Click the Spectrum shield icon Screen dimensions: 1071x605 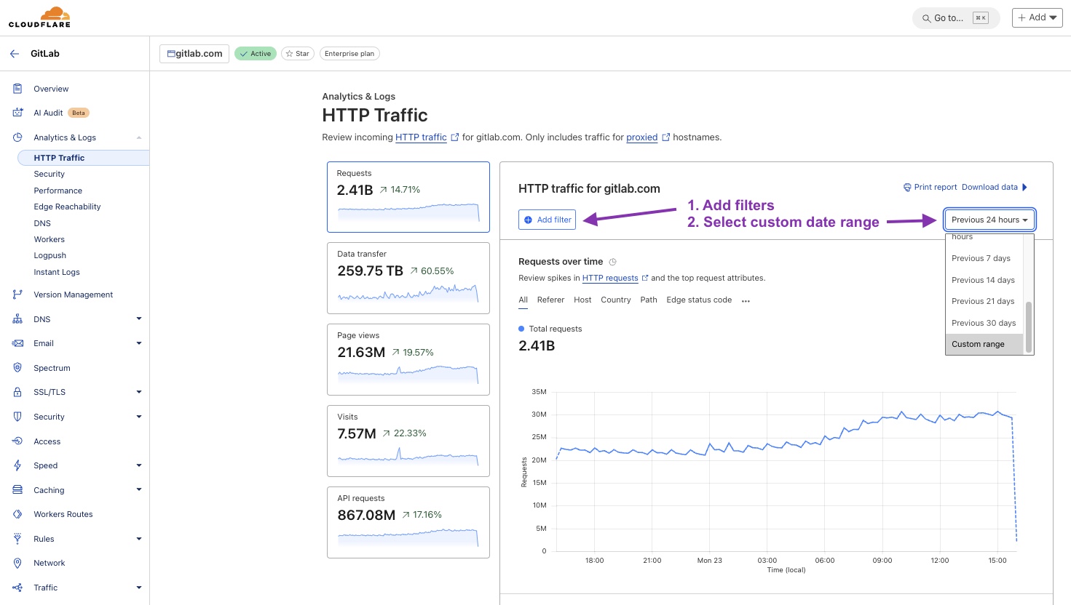17,368
